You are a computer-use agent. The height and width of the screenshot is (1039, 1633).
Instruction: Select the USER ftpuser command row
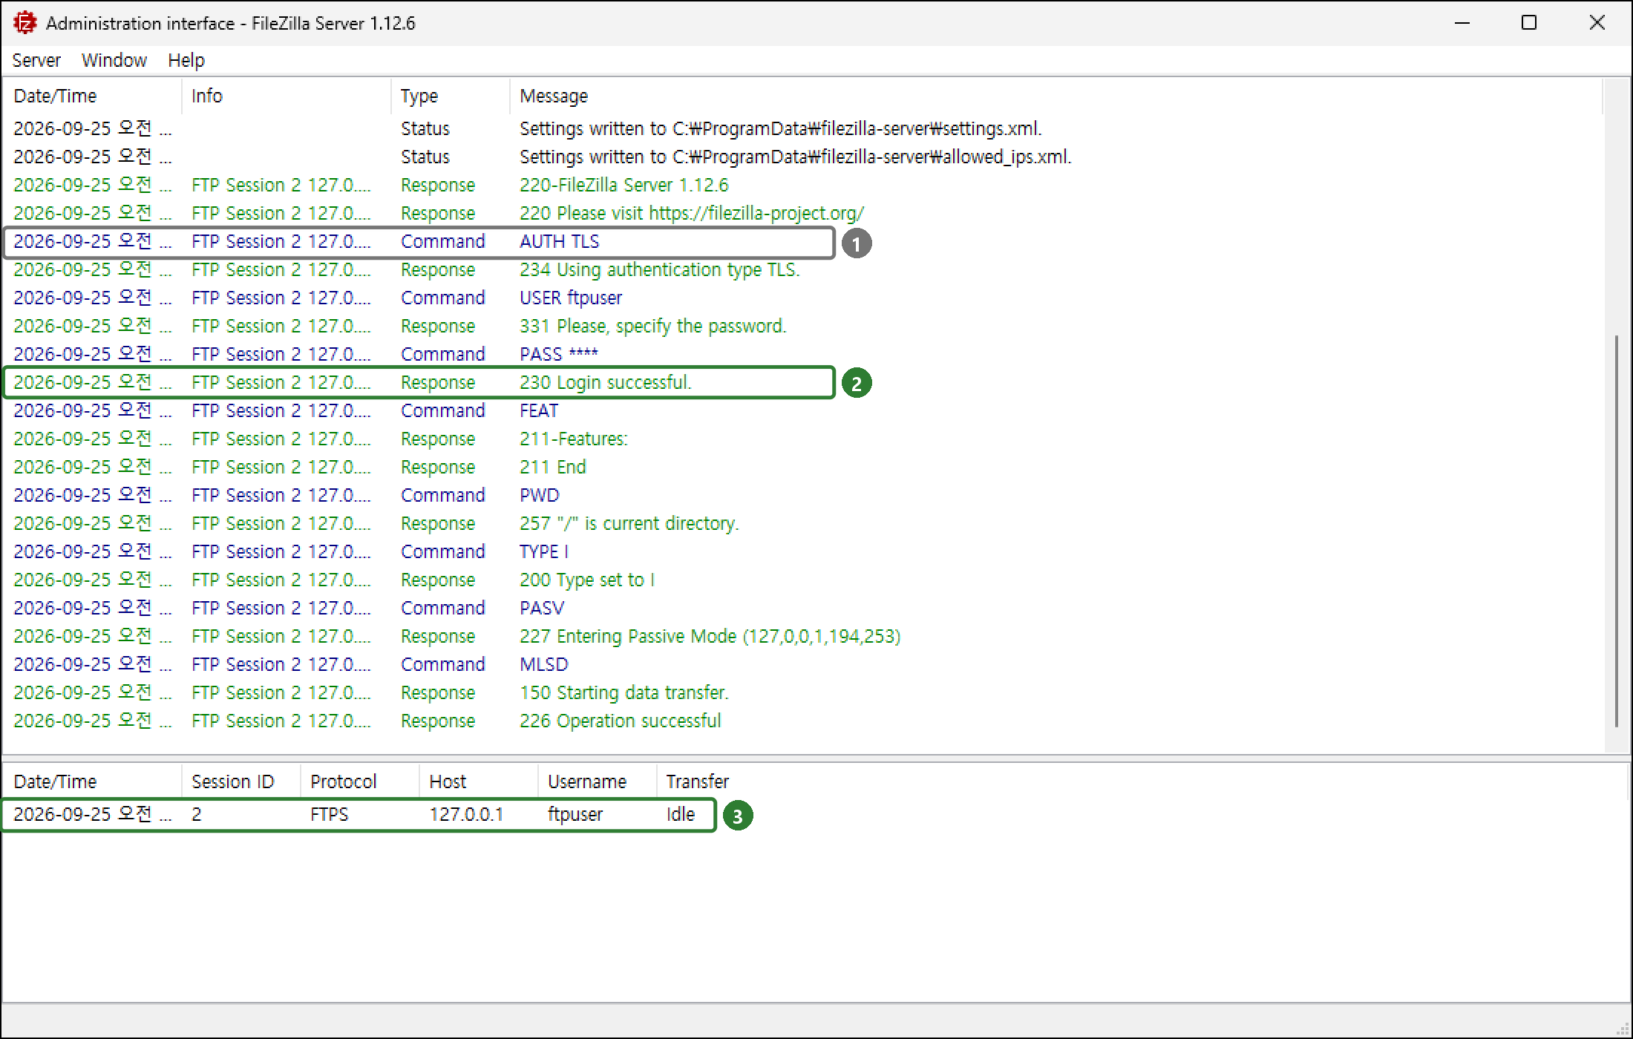click(802, 298)
